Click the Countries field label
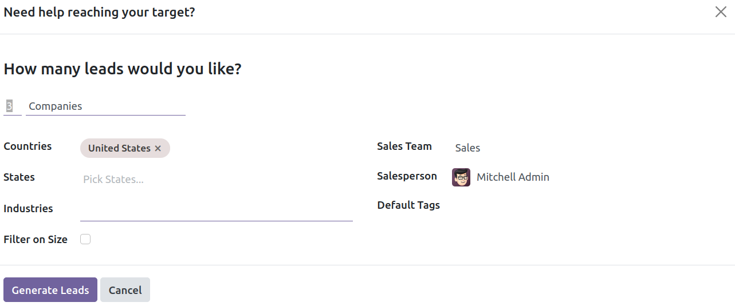Viewport: 735px width, 306px height. (27, 146)
